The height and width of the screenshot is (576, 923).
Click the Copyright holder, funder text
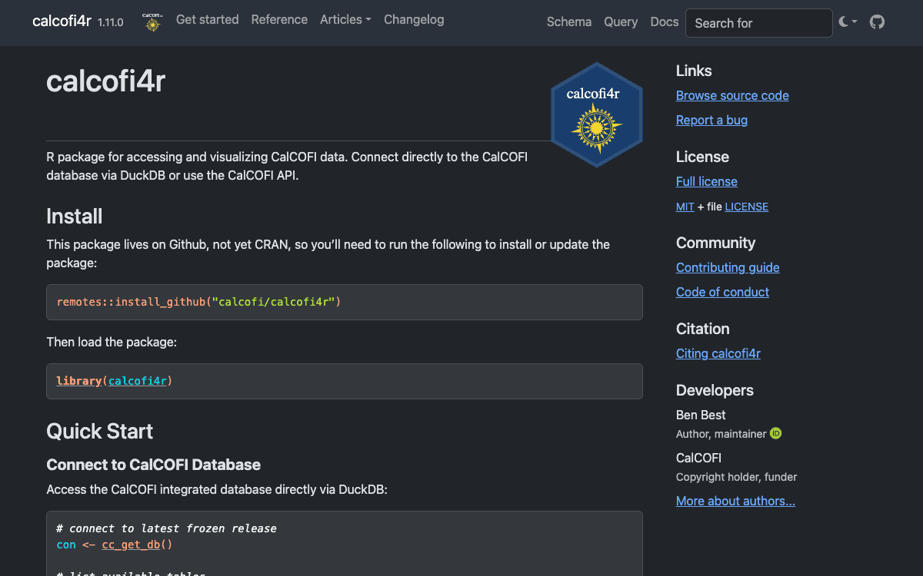tap(736, 477)
